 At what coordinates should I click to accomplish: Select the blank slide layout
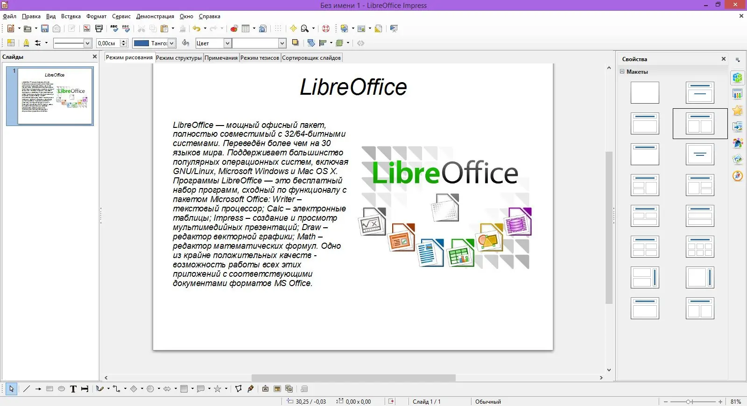coord(645,92)
